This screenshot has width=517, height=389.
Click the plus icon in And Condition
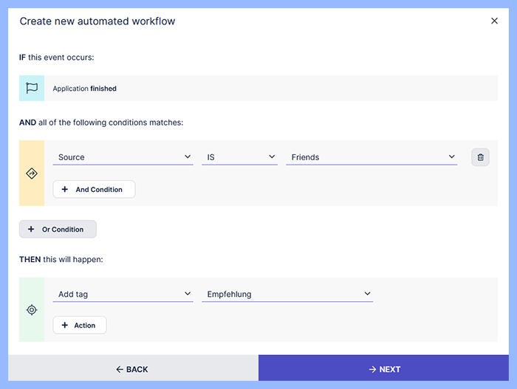65,190
